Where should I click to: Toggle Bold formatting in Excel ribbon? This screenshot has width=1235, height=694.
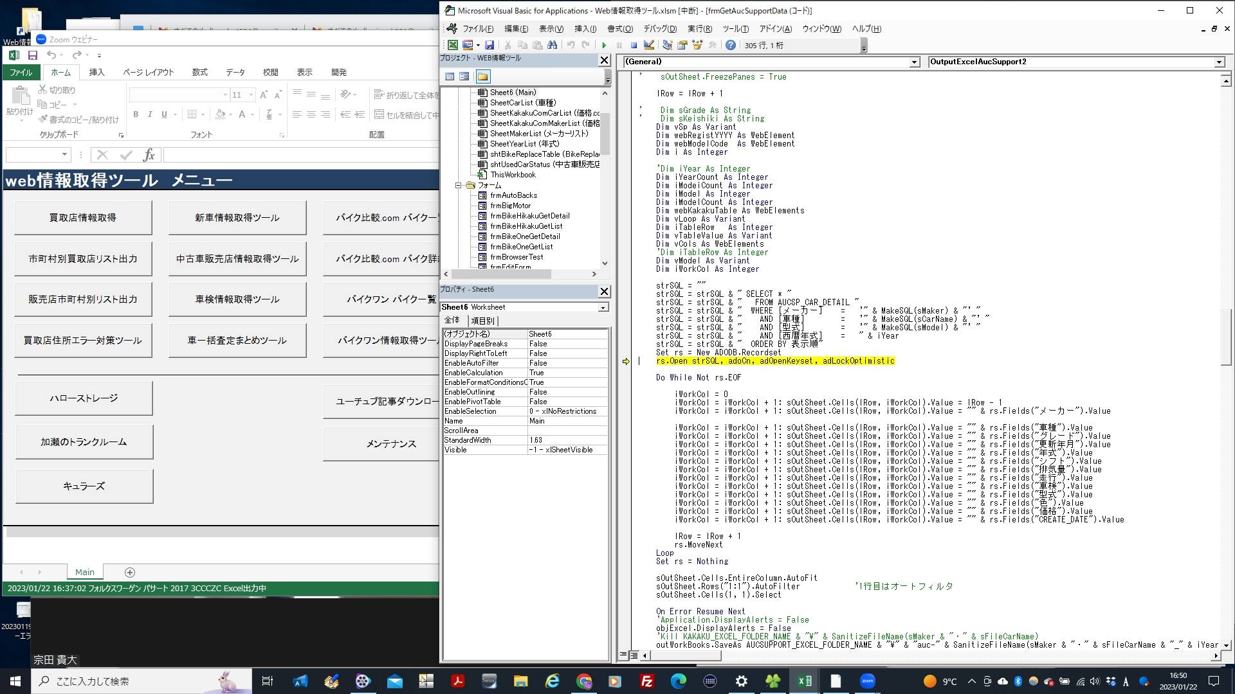(136, 114)
